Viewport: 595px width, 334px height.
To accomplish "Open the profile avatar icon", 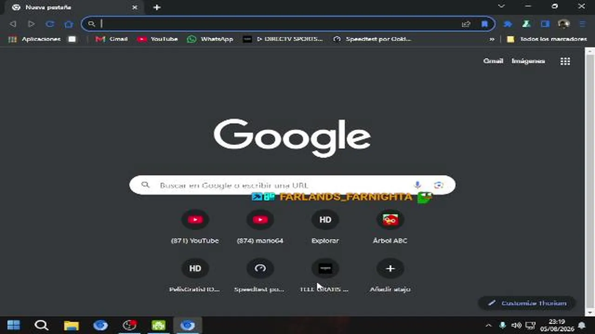I will 564,24.
